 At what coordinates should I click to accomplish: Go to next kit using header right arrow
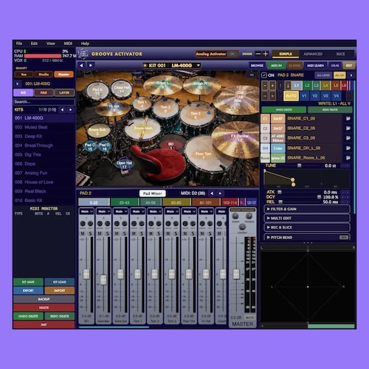pos(91,65)
